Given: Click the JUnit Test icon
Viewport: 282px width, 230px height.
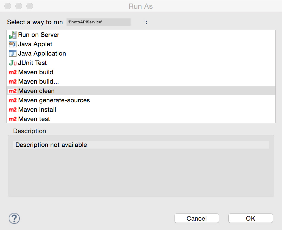Looking at the screenshot, I should coord(13,63).
